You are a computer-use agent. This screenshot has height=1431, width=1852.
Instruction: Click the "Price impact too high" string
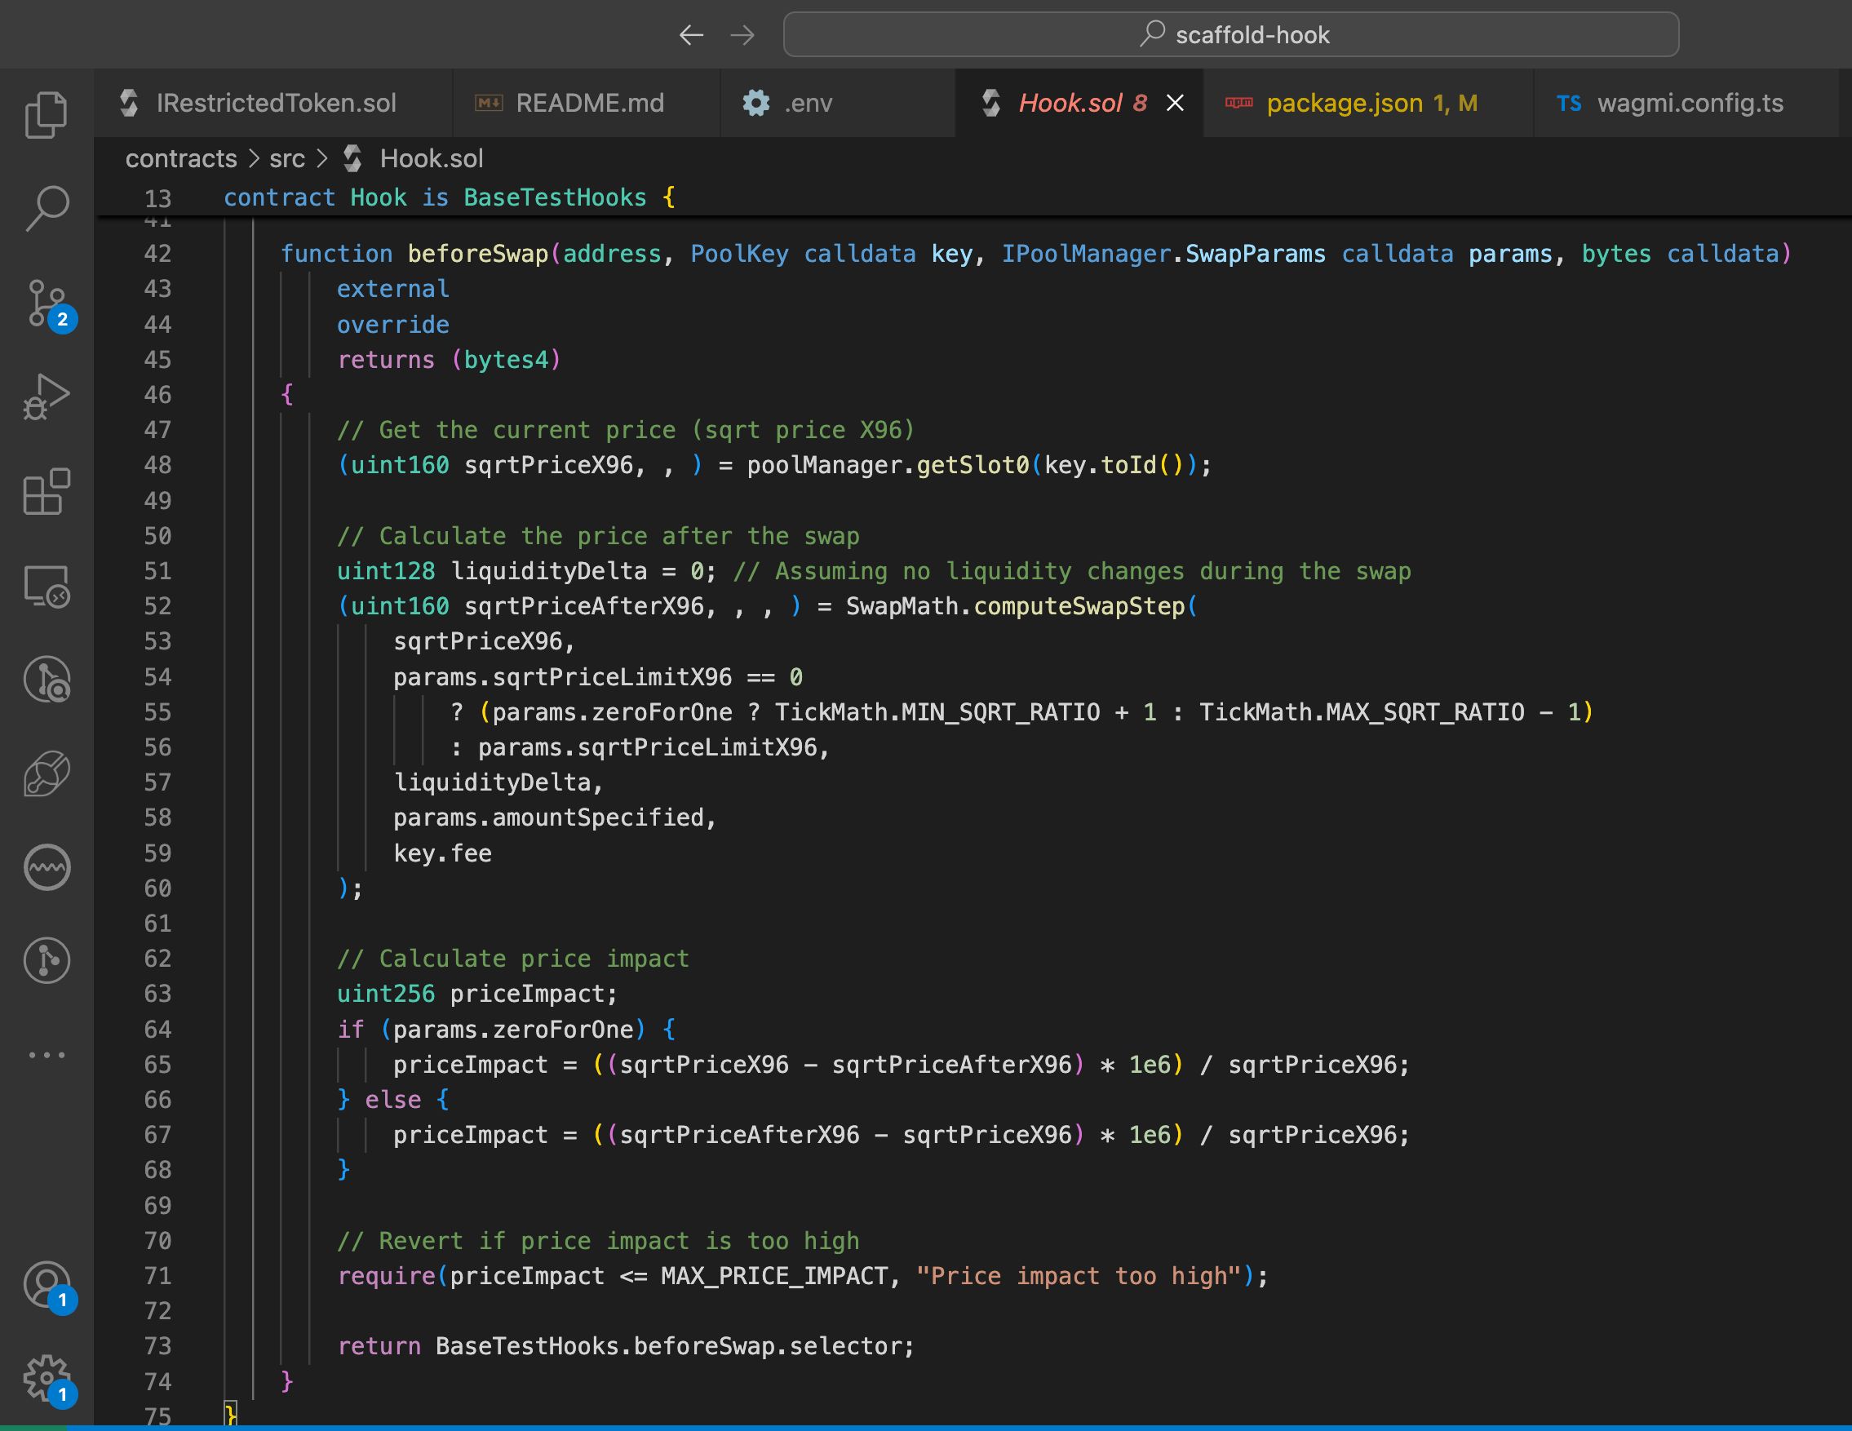(1079, 1276)
